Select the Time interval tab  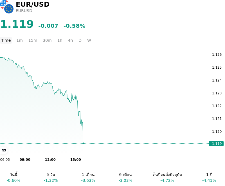(x=6, y=40)
